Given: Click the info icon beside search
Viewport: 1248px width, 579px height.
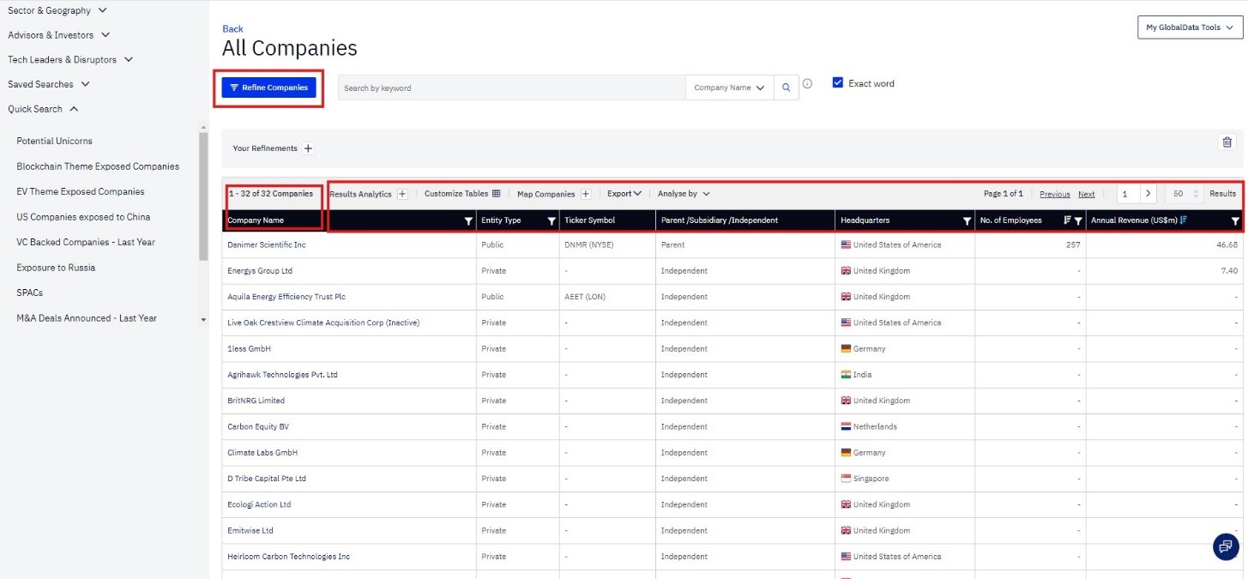Looking at the screenshot, I should point(807,84).
